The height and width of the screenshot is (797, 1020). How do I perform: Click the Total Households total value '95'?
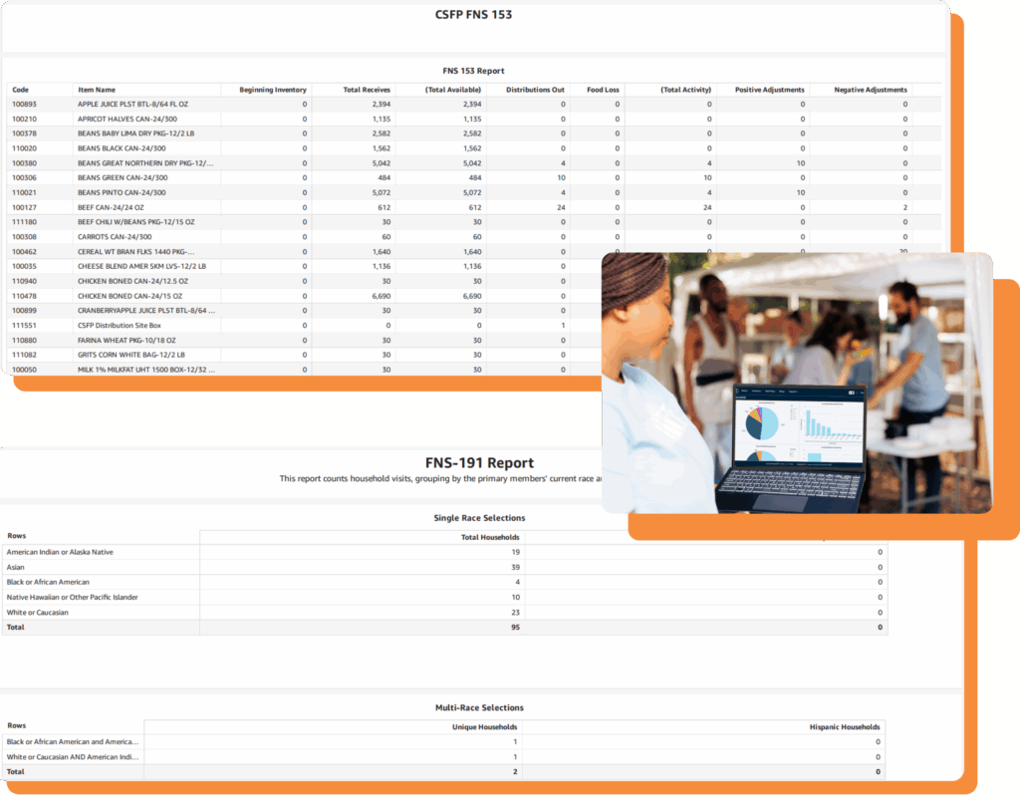(x=515, y=628)
